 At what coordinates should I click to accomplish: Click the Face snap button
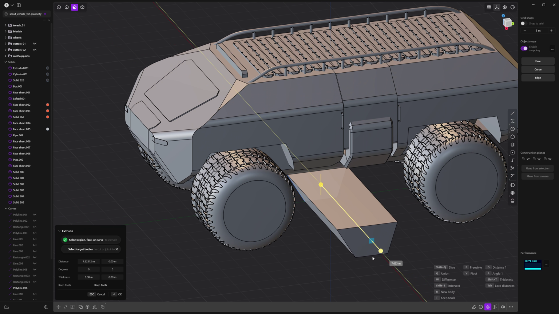538,61
